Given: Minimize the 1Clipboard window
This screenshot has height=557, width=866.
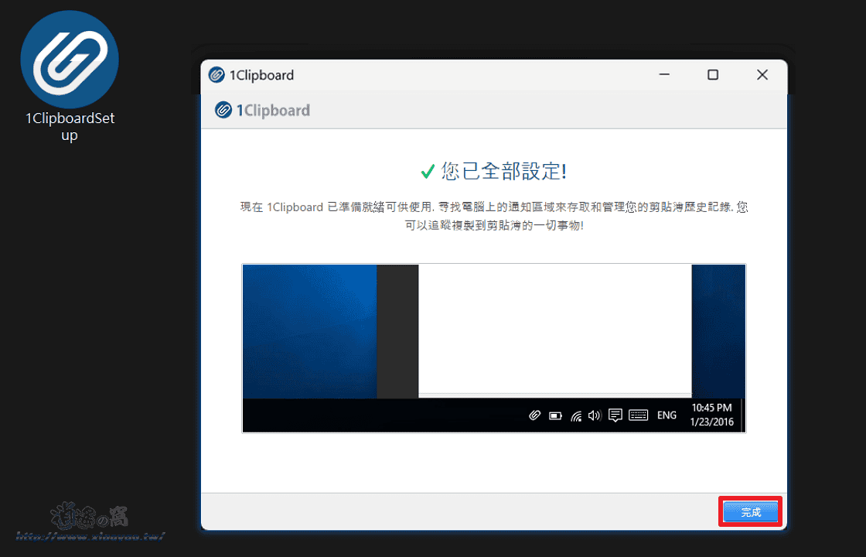Looking at the screenshot, I should (664, 74).
